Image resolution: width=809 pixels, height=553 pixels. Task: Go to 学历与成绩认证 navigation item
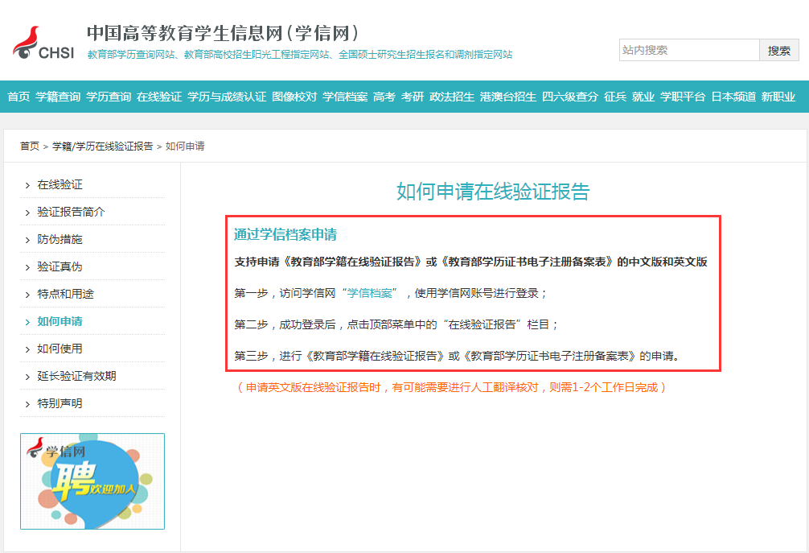pos(227,97)
